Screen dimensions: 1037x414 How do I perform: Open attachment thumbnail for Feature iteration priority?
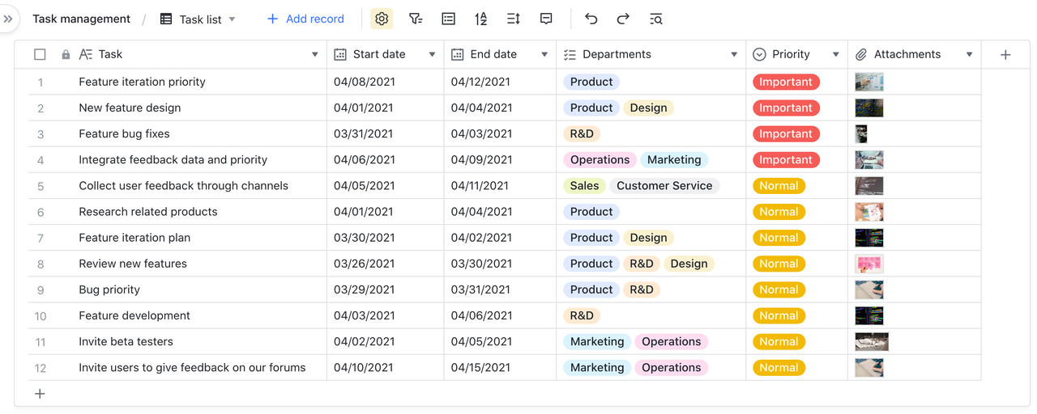[869, 82]
